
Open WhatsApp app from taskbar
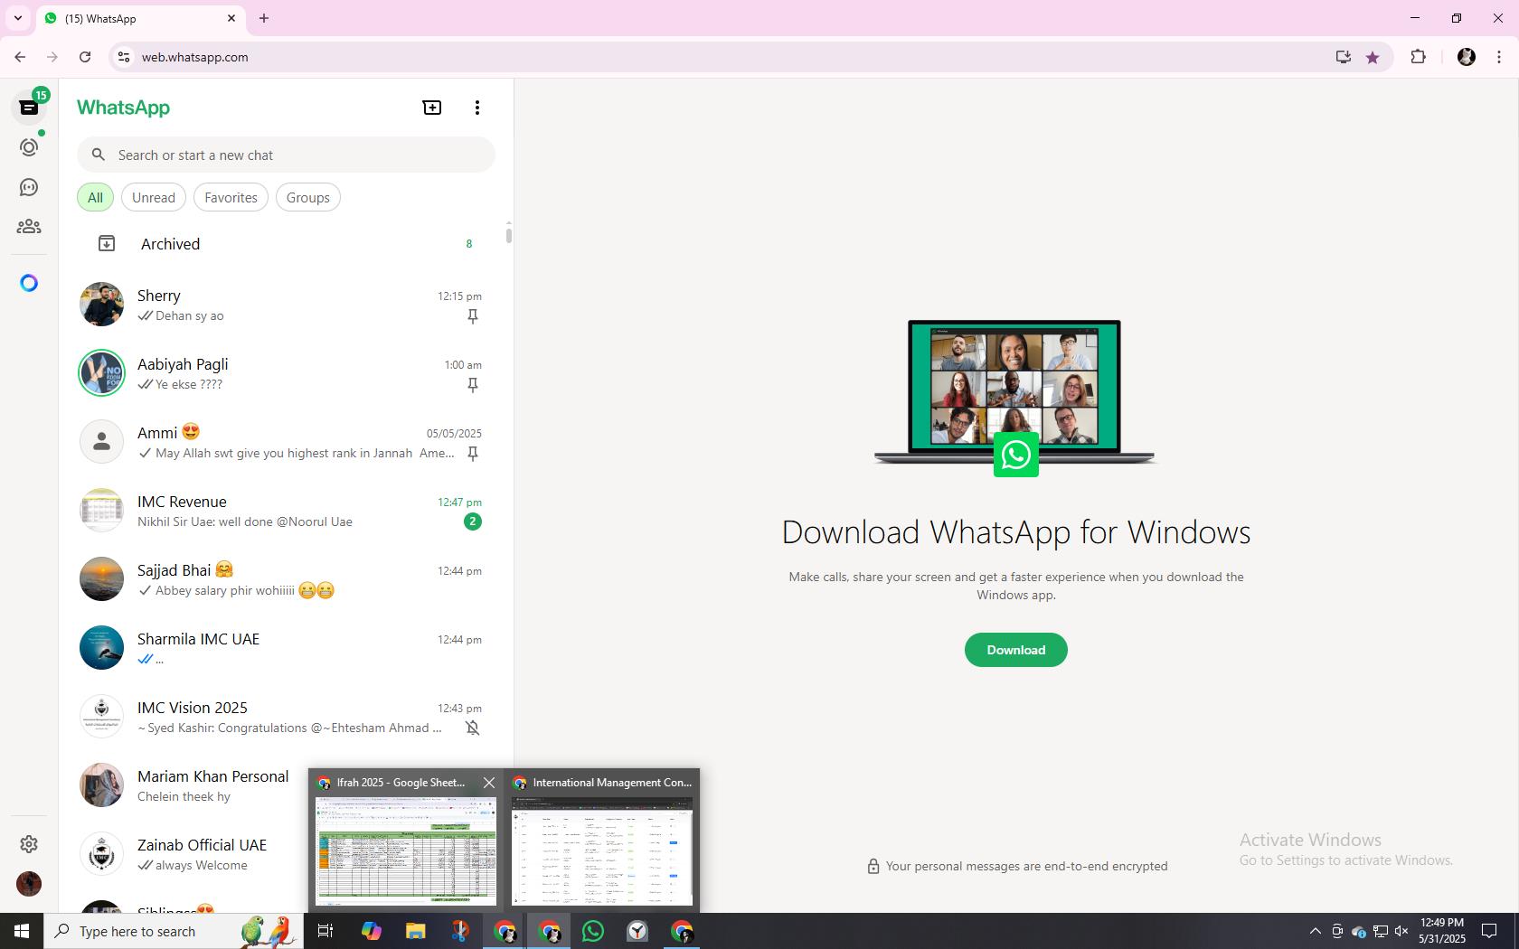593,931
